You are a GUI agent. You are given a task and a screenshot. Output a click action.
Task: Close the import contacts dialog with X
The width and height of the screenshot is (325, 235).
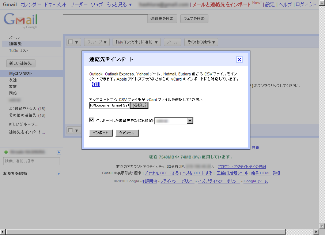[x=239, y=60]
